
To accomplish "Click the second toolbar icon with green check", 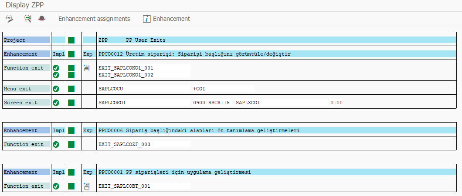I will 28,19.
